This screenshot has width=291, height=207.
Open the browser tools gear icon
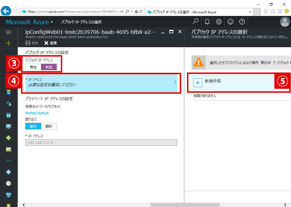pos(280,11)
